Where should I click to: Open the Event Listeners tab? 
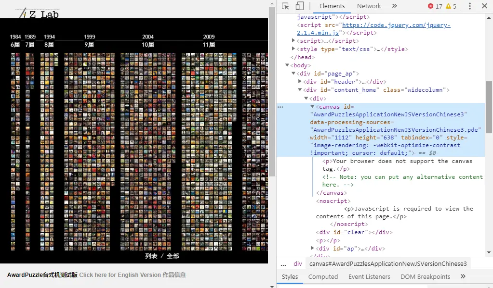369,277
